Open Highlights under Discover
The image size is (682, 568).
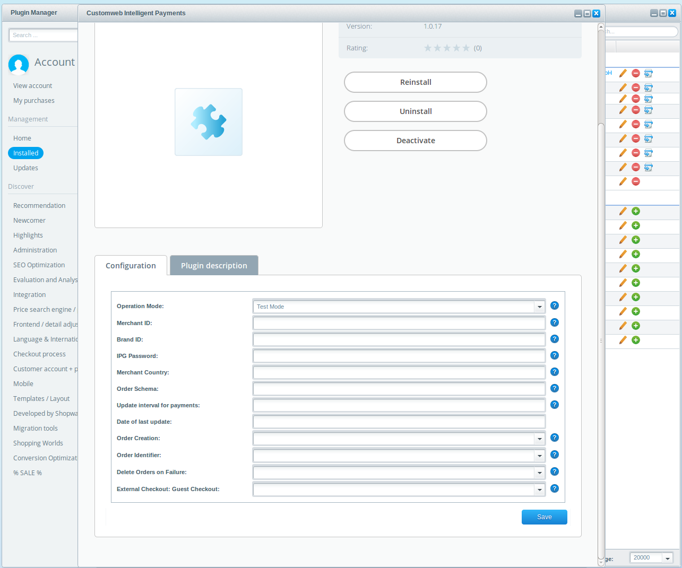pyautogui.click(x=28, y=235)
